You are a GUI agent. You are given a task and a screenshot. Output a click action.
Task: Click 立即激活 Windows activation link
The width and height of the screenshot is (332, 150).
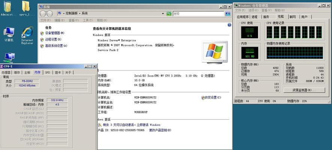149,125
